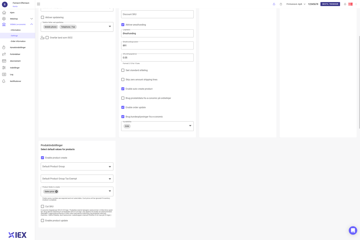View the Log via its list icon
360x240 pixels.
coord(4,74)
